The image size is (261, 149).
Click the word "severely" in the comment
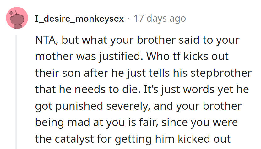[134, 106]
